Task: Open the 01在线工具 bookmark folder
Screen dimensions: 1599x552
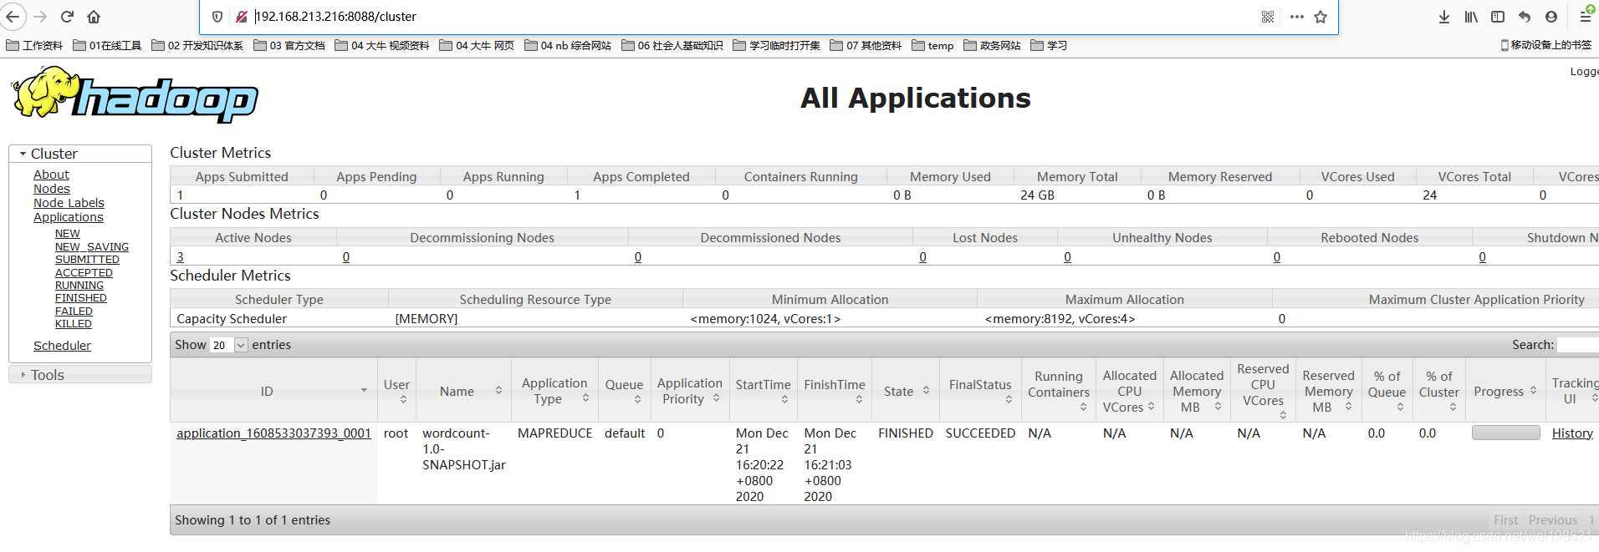Action: click(107, 46)
